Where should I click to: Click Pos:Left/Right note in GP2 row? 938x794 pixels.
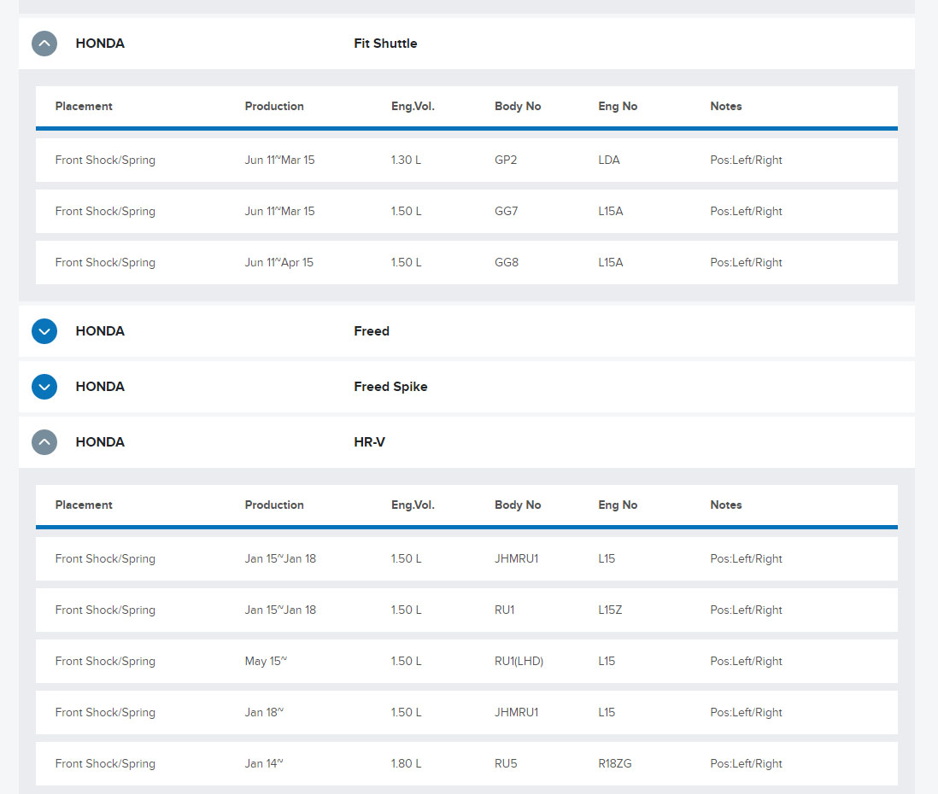point(746,161)
